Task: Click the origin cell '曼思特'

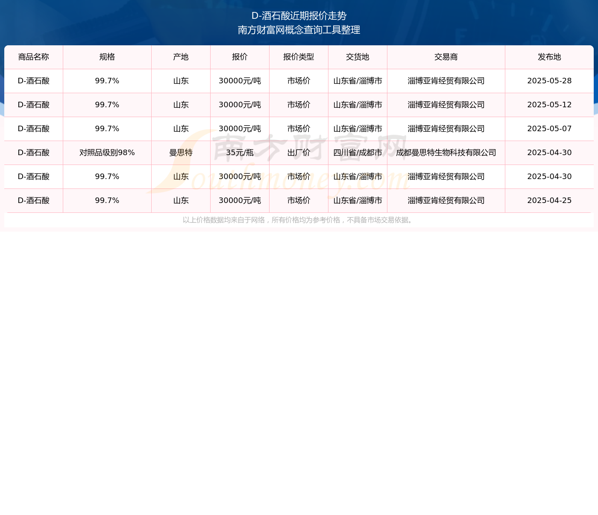Action: (x=181, y=153)
